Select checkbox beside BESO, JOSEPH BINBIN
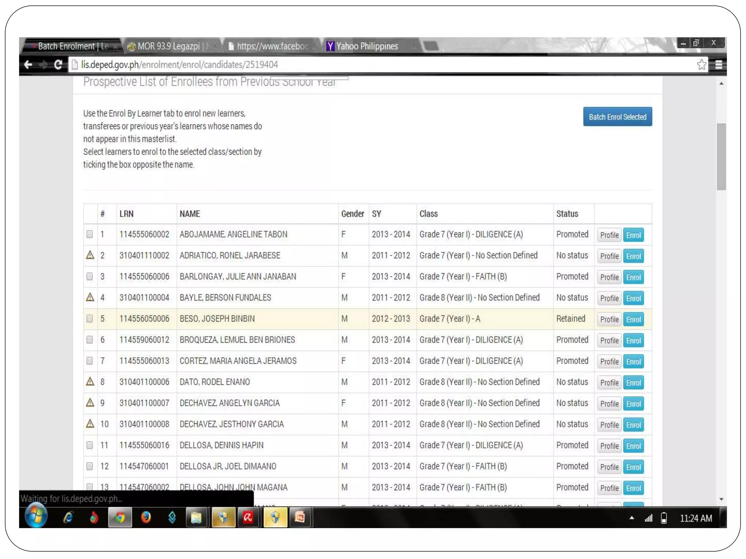746x559 pixels. pos(90,318)
